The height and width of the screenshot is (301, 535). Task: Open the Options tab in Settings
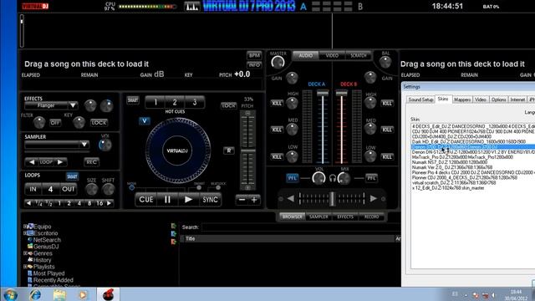498,99
